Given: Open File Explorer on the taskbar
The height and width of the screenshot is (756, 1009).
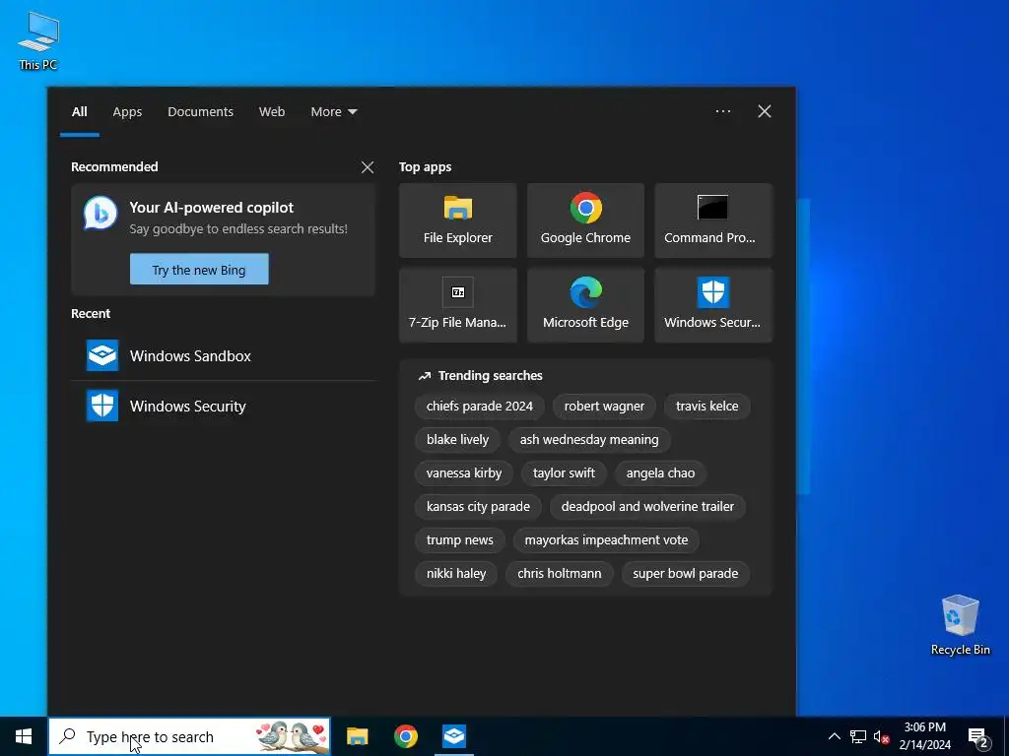Looking at the screenshot, I should point(357,736).
